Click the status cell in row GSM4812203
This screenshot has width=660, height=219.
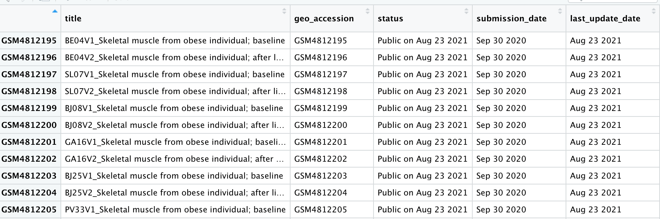click(422, 176)
